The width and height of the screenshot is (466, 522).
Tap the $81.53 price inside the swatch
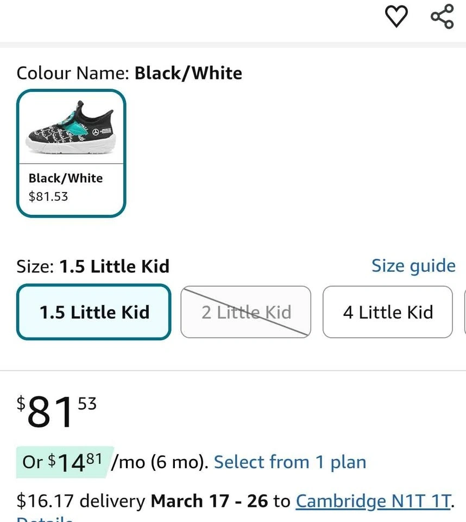[x=48, y=196]
